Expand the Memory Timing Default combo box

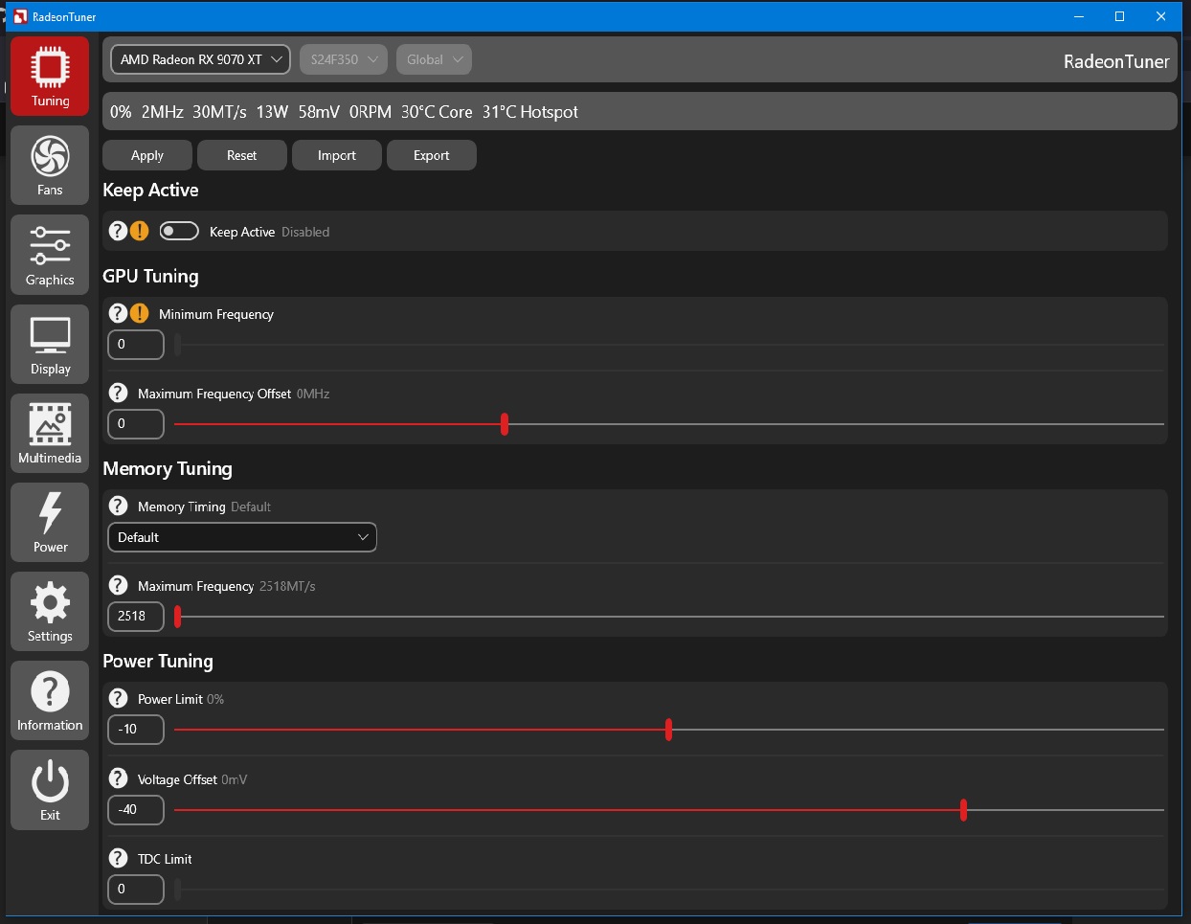click(x=242, y=537)
